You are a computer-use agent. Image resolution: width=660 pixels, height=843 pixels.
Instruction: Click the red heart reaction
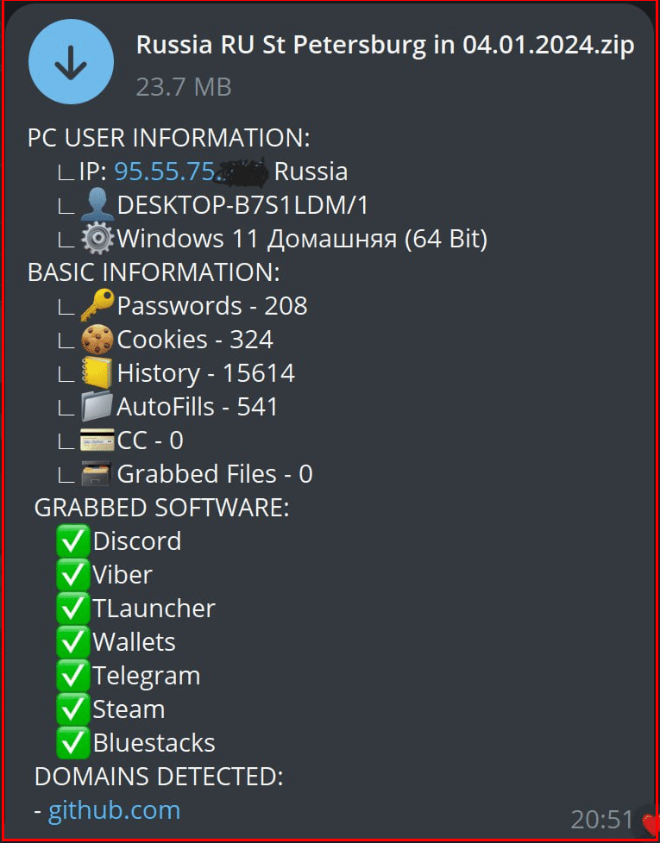click(x=650, y=822)
